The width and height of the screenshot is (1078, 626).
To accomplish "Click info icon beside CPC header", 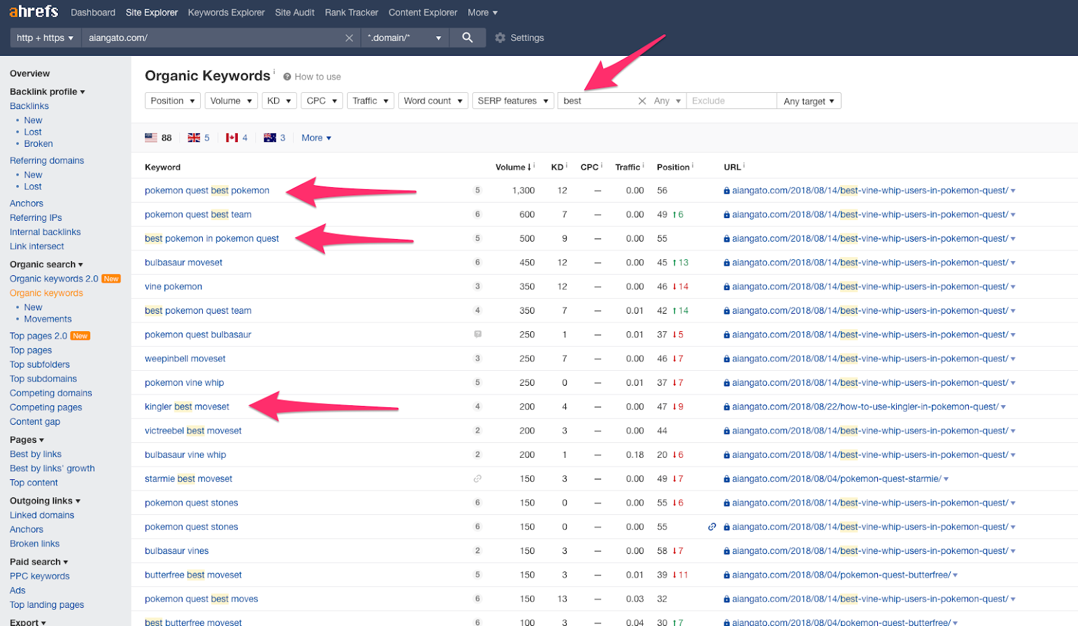I will click(602, 165).
